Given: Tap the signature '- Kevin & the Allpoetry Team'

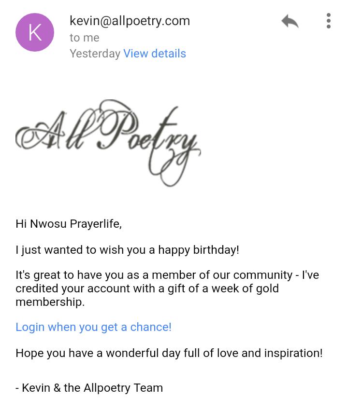Looking at the screenshot, I should click(x=89, y=388).
